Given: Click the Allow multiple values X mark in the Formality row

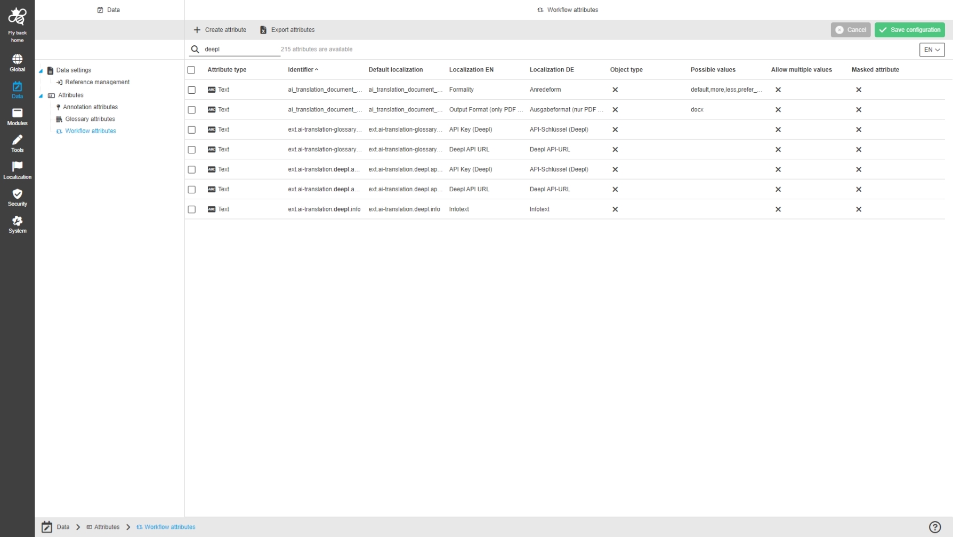Looking at the screenshot, I should 778,89.
